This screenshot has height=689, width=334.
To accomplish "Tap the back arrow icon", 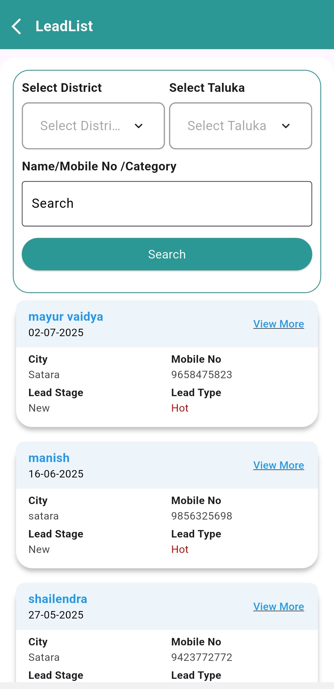I will (16, 26).
